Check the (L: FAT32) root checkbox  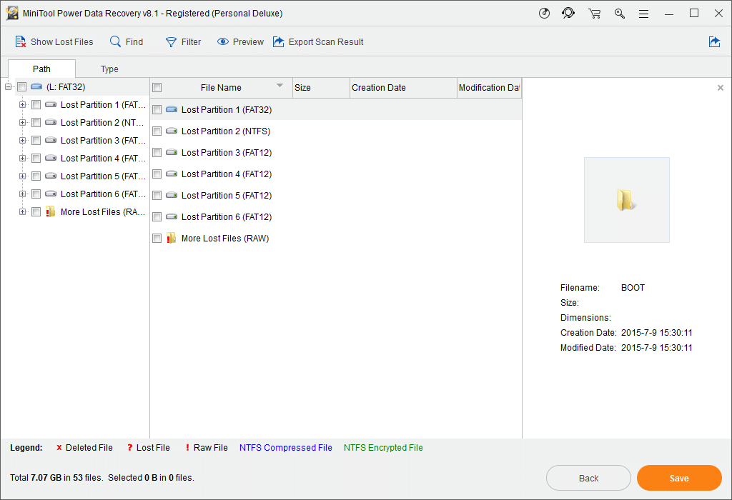click(21, 86)
